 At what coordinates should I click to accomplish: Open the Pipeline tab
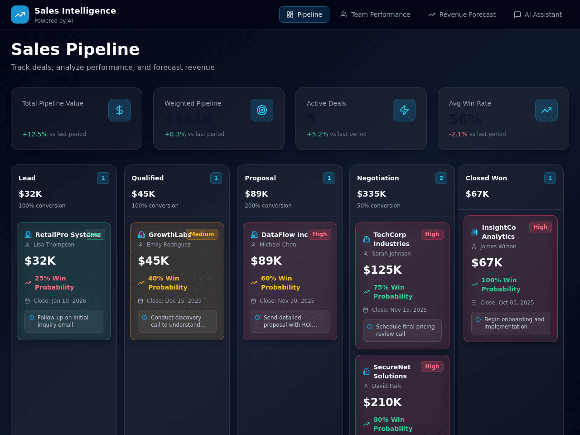[x=304, y=14]
